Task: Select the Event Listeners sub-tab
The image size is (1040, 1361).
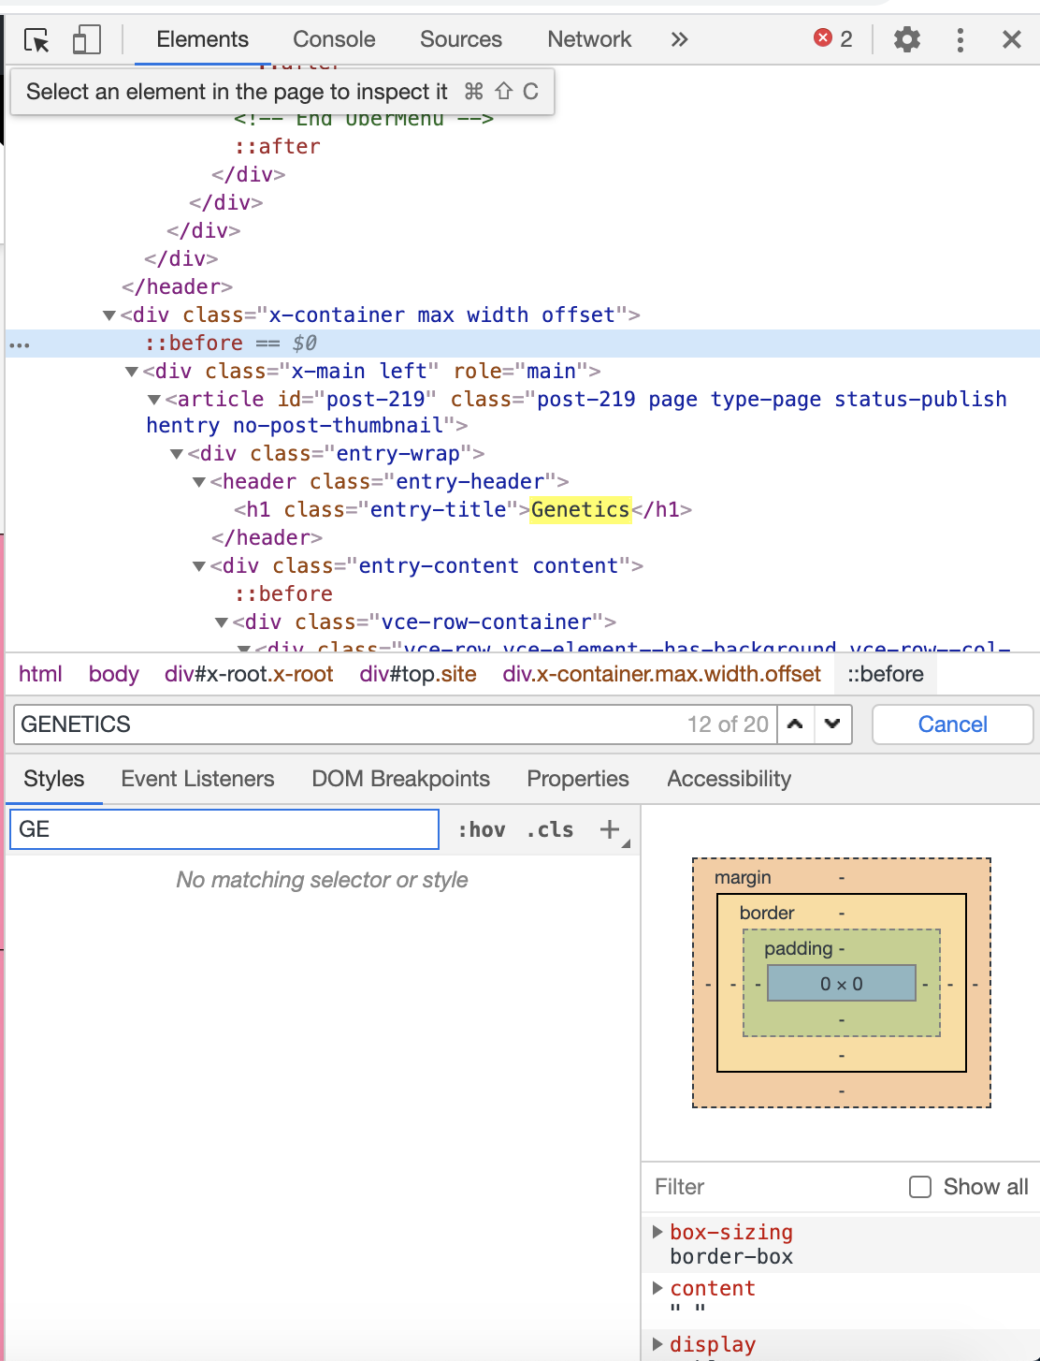Action: tap(197, 779)
